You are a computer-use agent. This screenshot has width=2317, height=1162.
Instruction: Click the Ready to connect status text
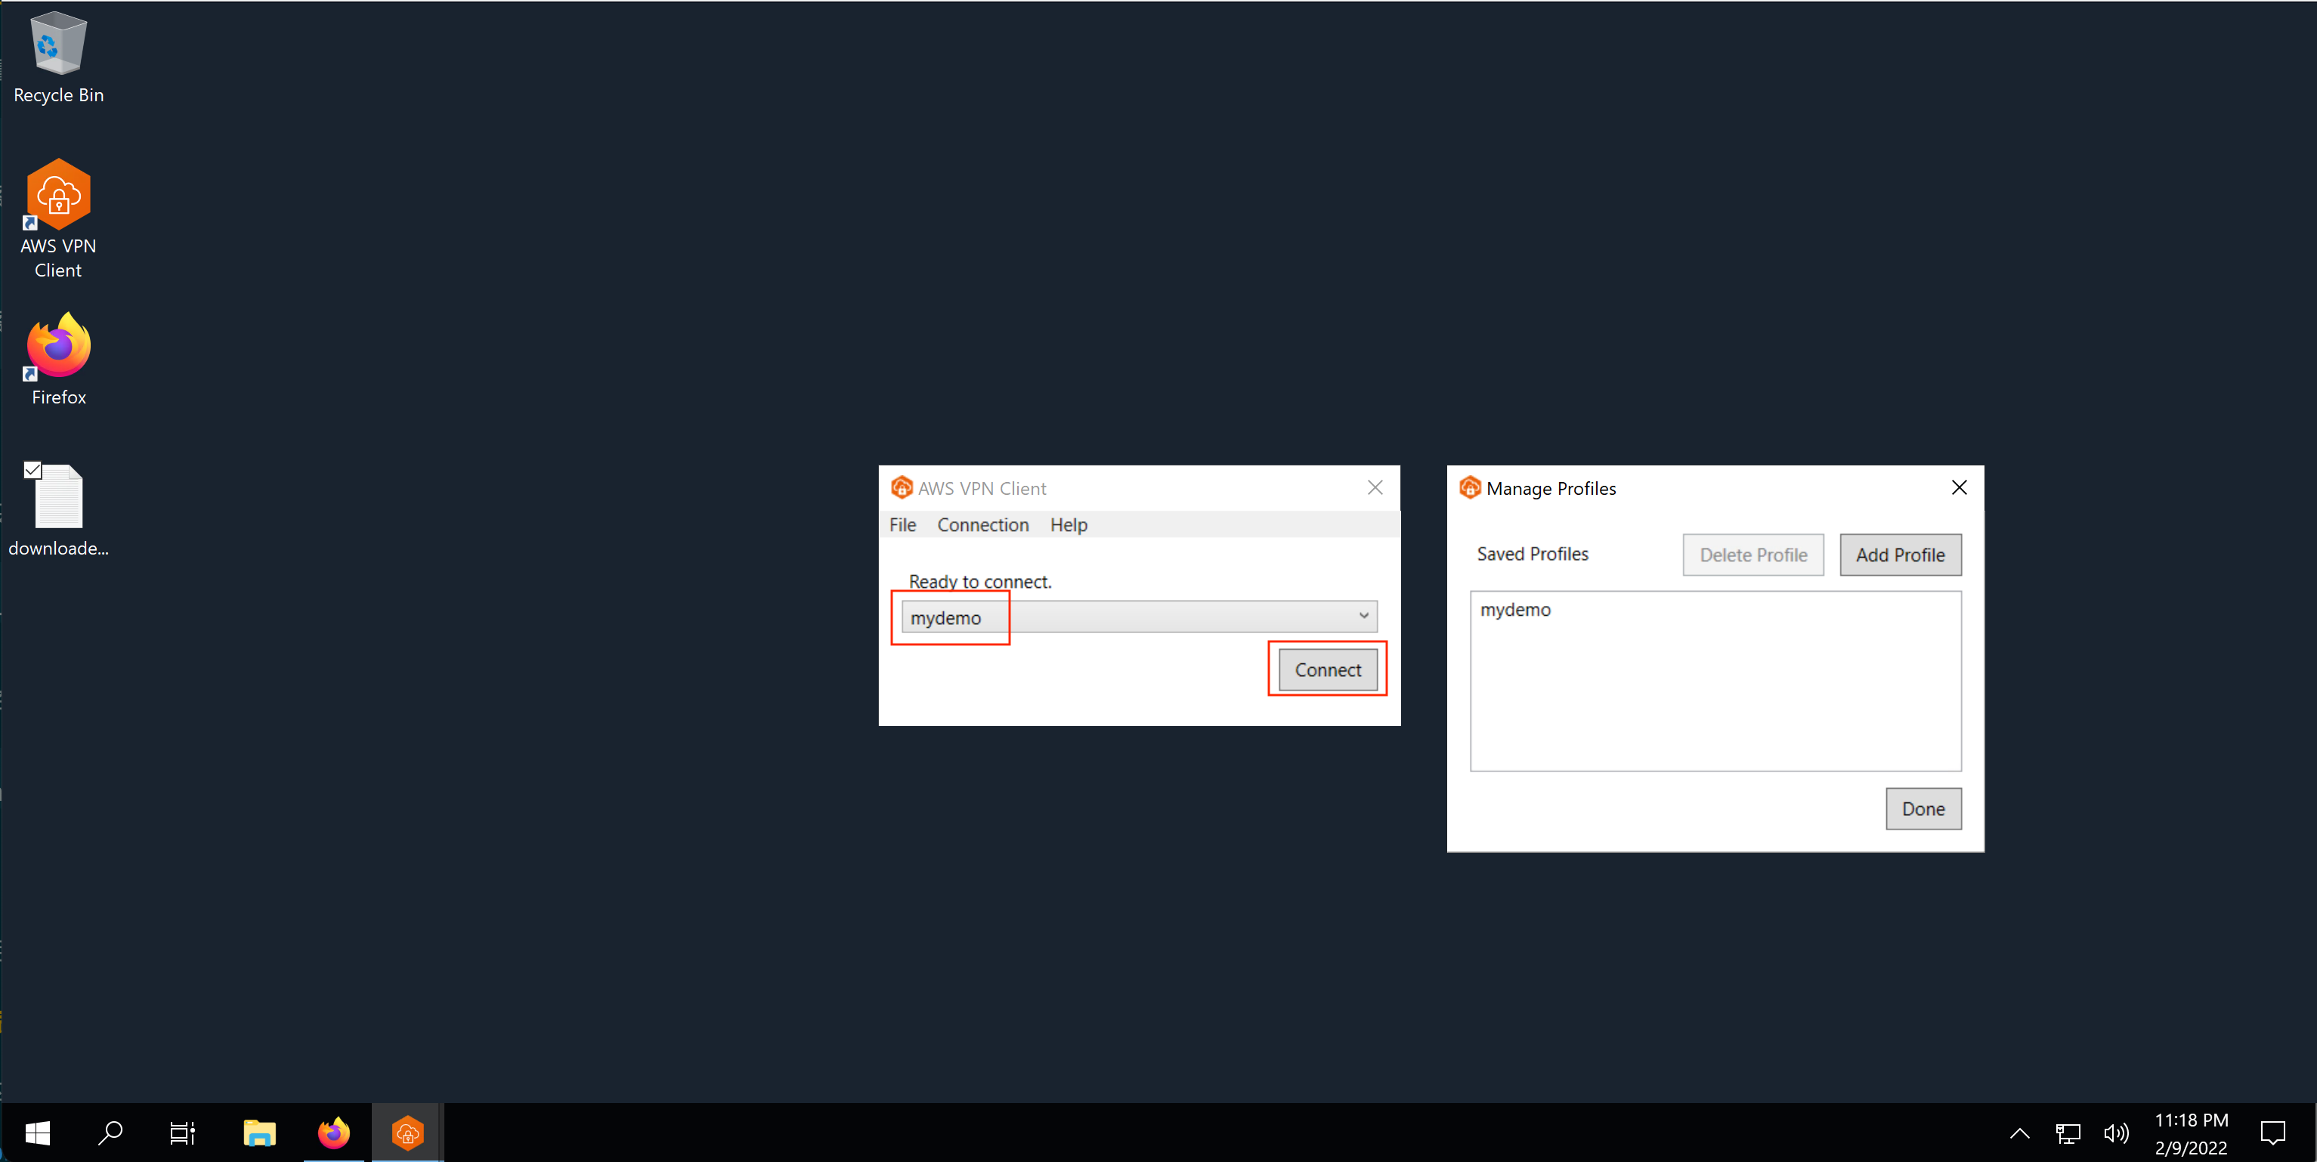click(979, 582)
